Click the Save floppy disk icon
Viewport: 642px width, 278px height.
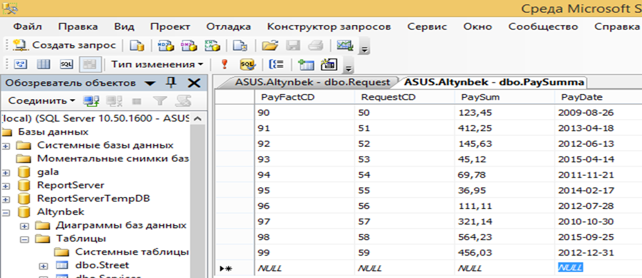click(293, 46)
